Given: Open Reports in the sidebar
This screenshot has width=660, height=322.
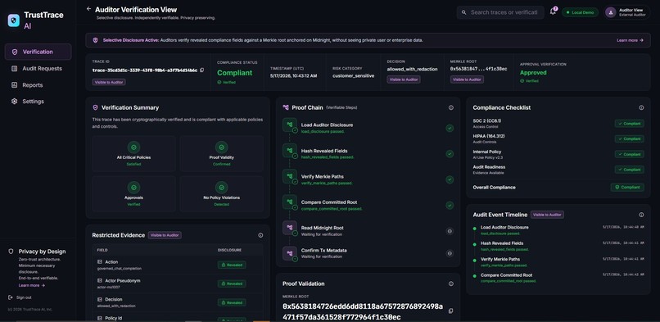Looking at the screenshot, I should (38, 85).
